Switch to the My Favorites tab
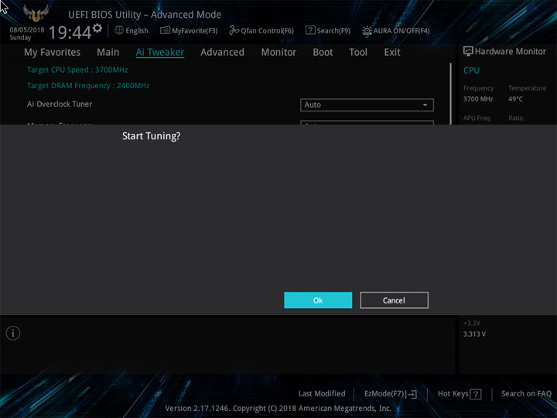Screen dimensions: 557x418 [x=53, y=53]
